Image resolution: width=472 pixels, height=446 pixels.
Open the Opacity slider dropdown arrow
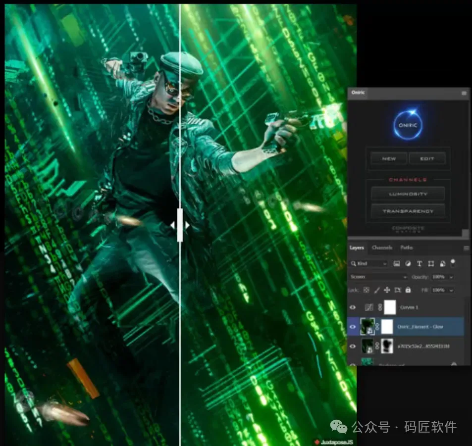[451, 277]
